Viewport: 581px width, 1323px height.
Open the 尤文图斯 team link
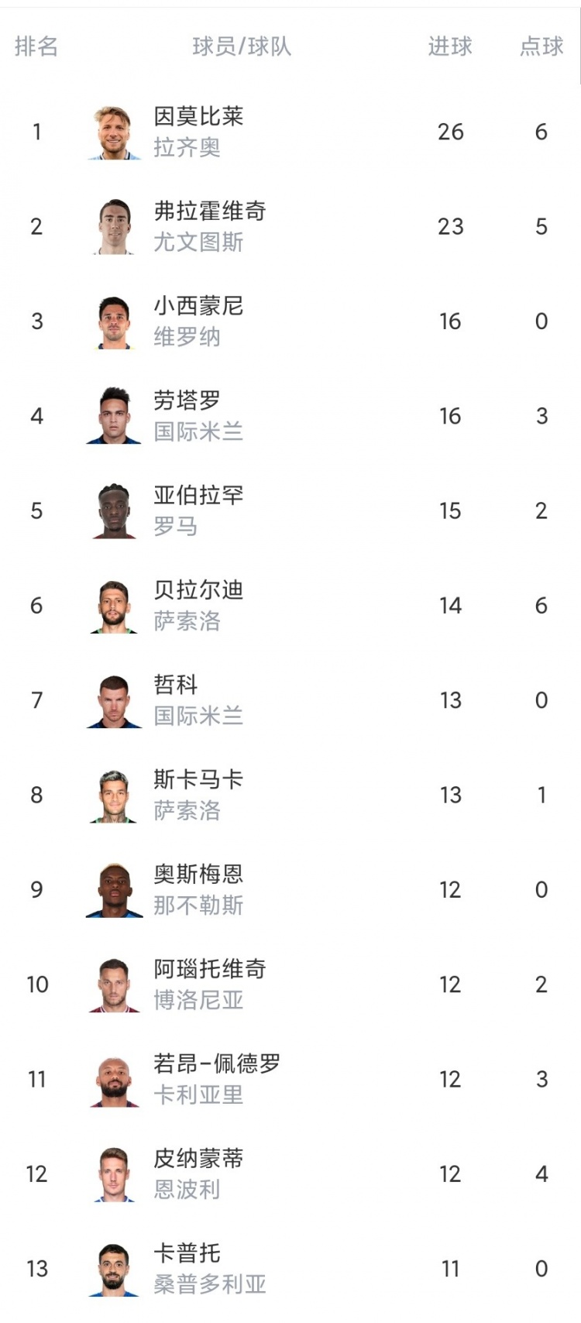point(198,242)
